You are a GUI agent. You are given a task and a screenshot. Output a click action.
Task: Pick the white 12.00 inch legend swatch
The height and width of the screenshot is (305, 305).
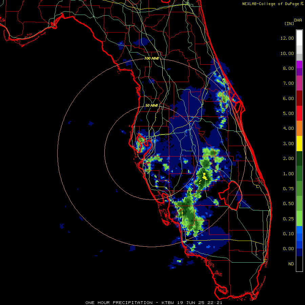299,38
